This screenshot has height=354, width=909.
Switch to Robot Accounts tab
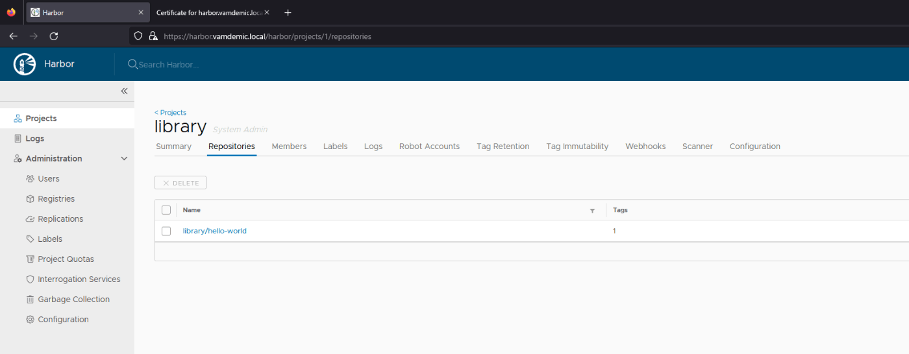[x=429, y=147]
